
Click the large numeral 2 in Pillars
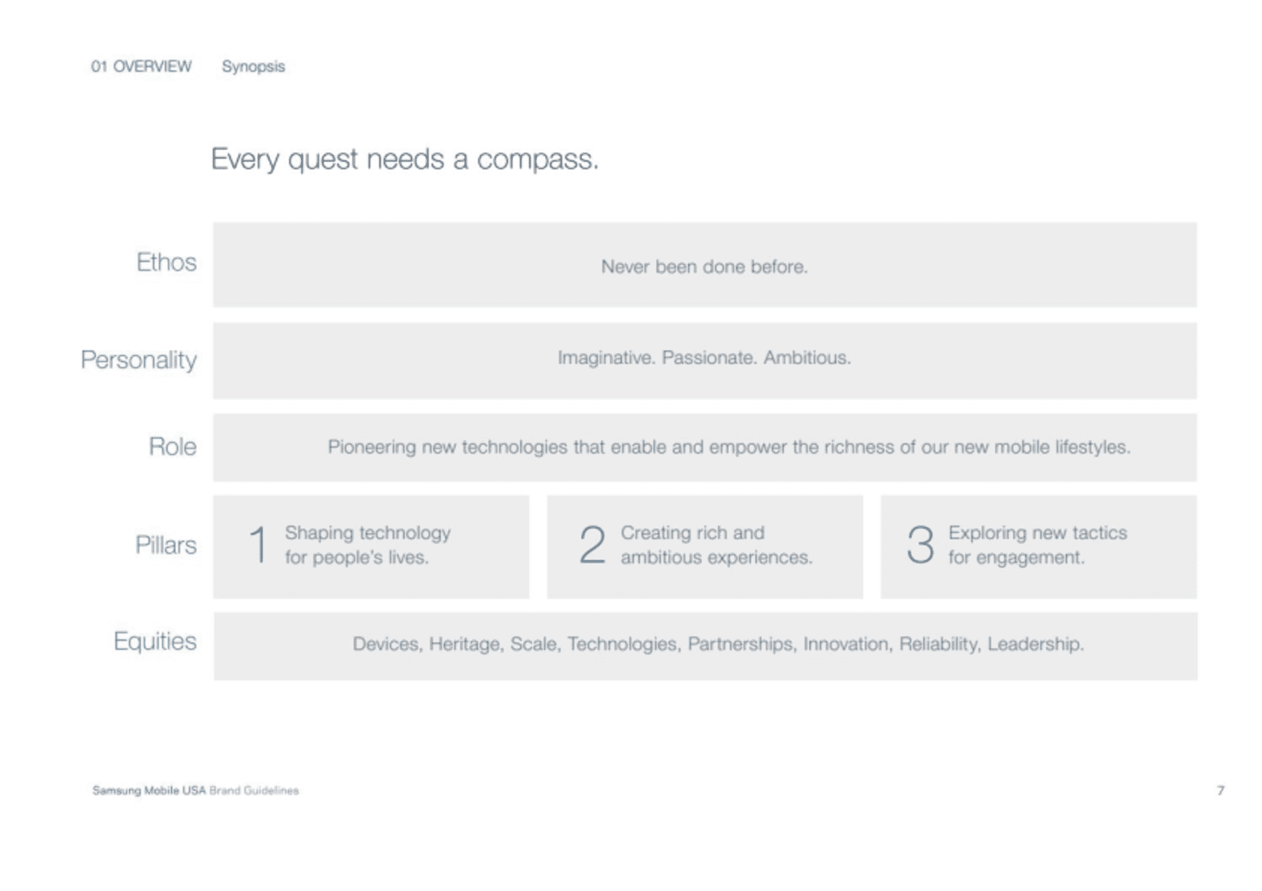click(x=592, y=545)
